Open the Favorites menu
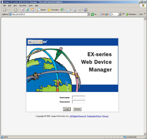 tap(23, 6)
